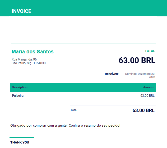Click the gray divider line above the customer name
Image resolution: width=167 pixels, height=148 pixels.
[83, 44]
